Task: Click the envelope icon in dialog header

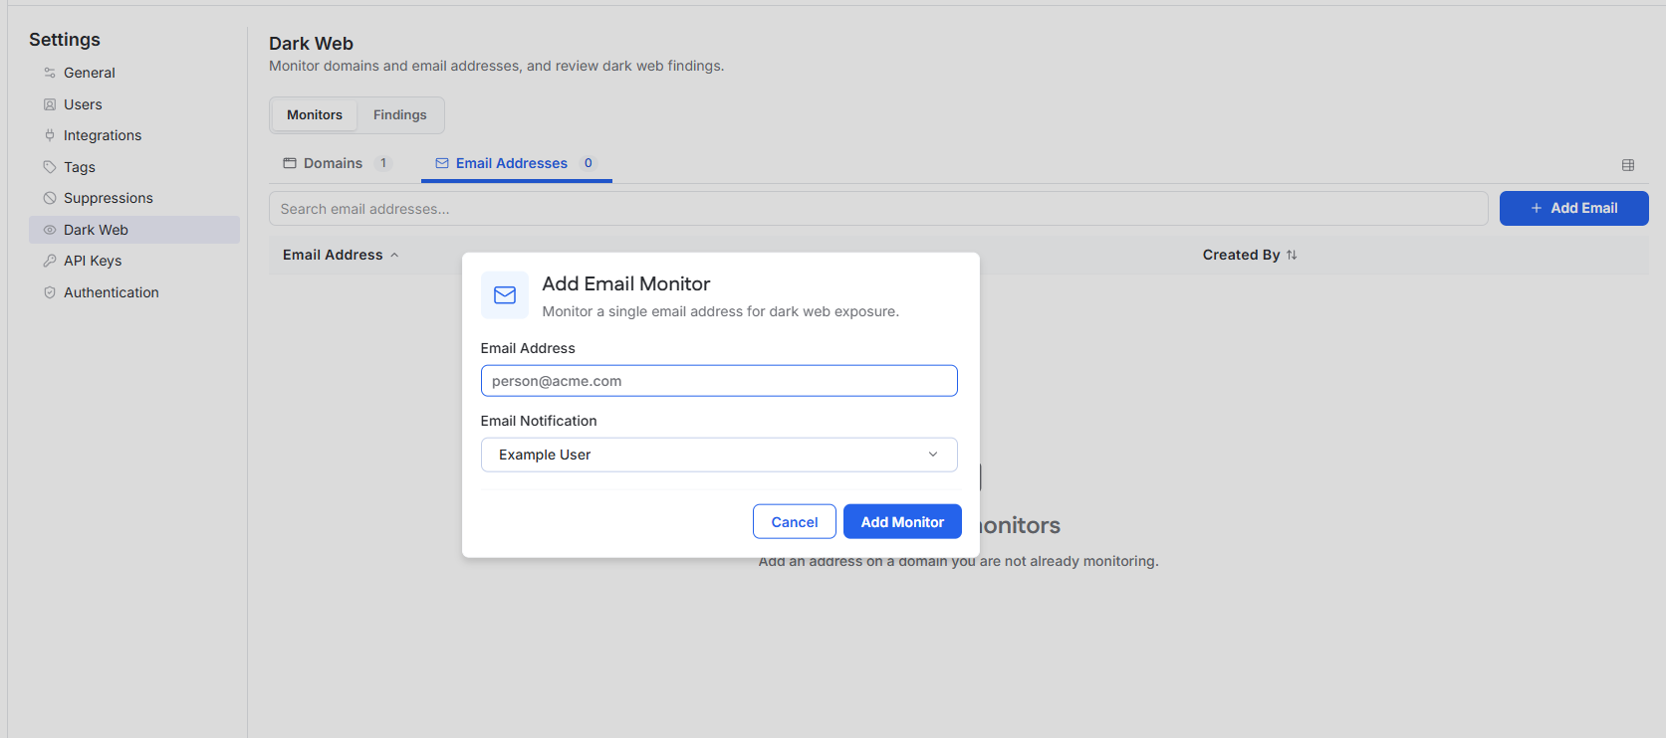Action: pos(505,295)
